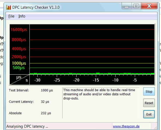Click the Reset button
Viewport: 161px width, 130px height.
(149, 103)
